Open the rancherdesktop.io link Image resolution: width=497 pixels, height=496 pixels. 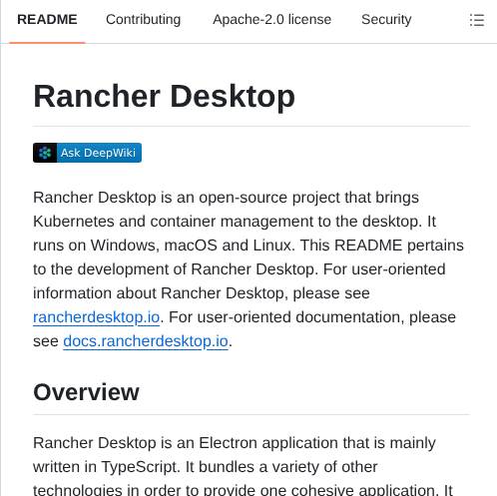coord(97,317)
